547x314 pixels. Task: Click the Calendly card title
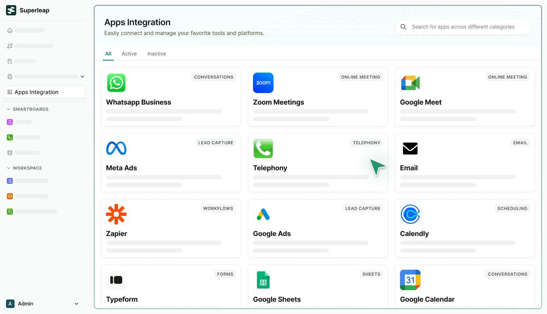tap(415, 234)
